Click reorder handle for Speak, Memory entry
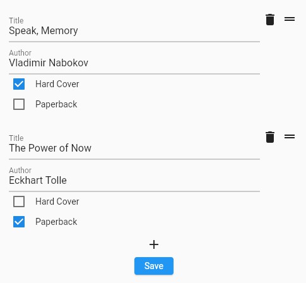 (x=290, y=19)
